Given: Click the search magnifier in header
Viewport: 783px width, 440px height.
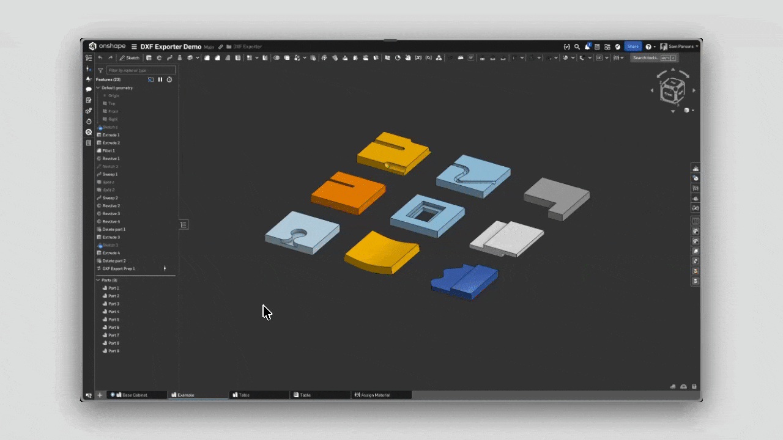Looking at the screenshot, I should 577,46.
